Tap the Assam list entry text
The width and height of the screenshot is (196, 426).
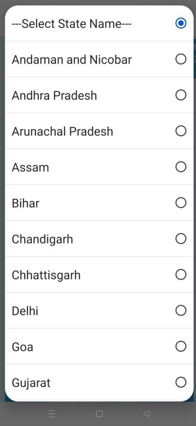tap(30, 167)
